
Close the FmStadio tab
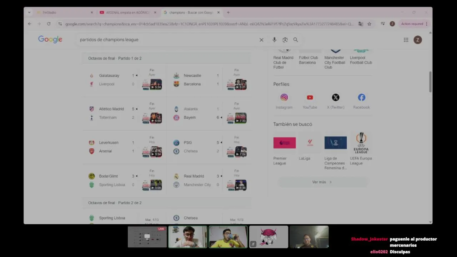click(92, 12)
